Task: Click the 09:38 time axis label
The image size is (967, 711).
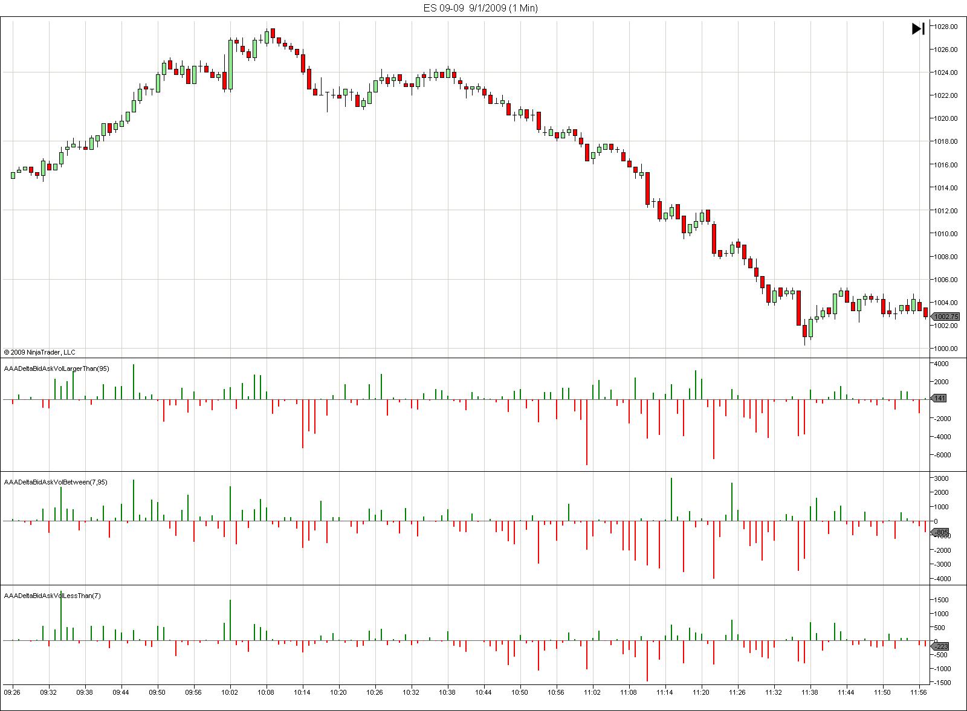Action: click(x=85, y=692)
